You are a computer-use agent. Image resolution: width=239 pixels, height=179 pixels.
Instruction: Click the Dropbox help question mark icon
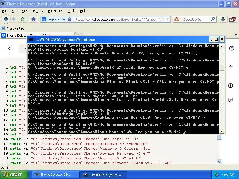[x=232, y=48]
